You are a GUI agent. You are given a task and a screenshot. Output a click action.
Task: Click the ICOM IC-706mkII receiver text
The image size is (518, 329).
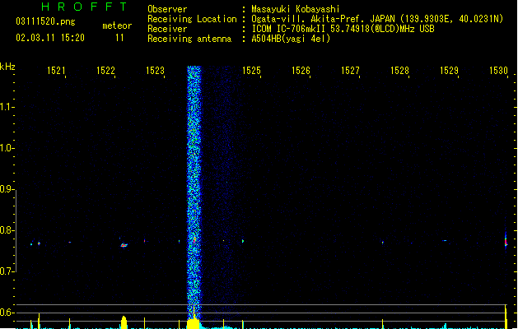[343, 29]
